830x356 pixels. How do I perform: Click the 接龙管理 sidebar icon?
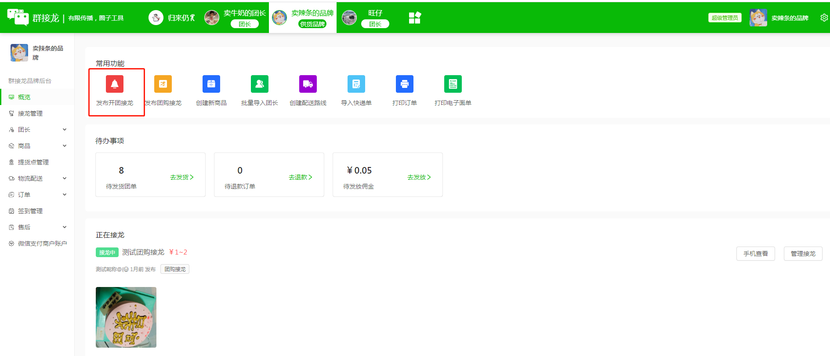coord(11,113)
